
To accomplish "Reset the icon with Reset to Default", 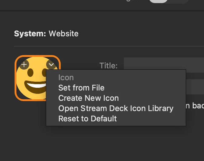I will tap(87, 118).
